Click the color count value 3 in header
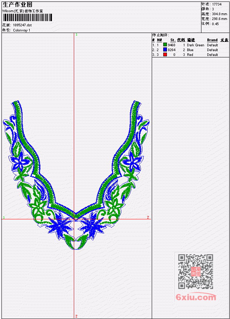This screenshot has width=230, height=319. click(x=213, y=9)
